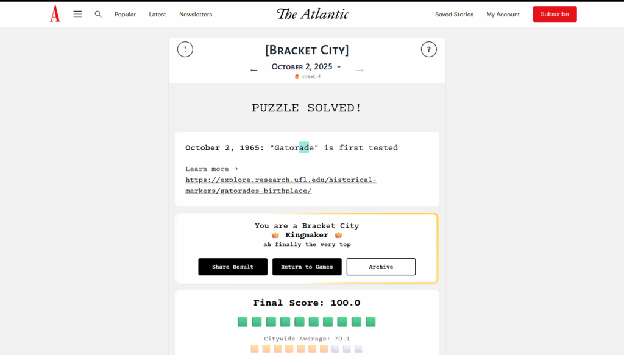Click the streak flame icon
624x355 pixels.
pos(297,77)
